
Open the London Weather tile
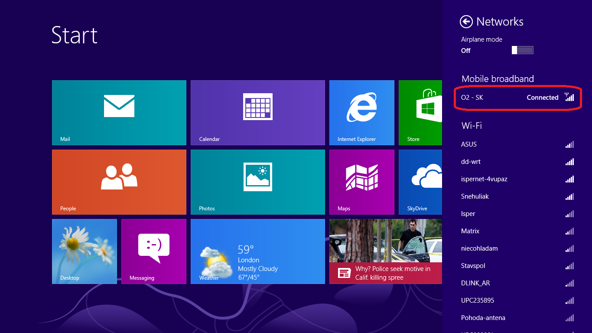point(258,251)
